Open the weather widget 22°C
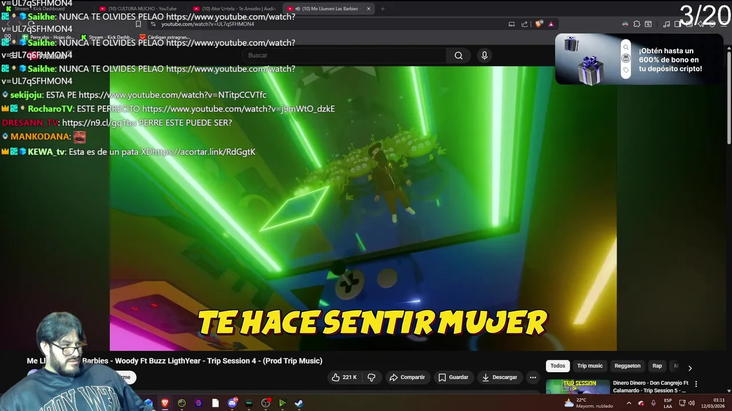This screenshot has height=411, width=732. pos(588,403)
